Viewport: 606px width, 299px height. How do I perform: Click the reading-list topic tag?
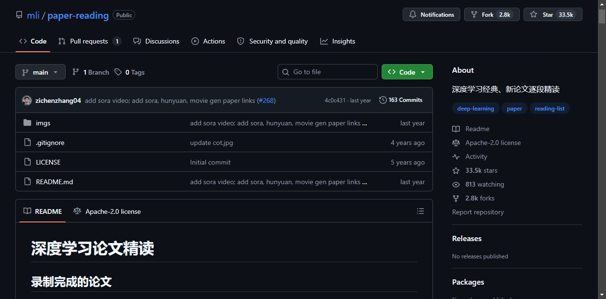point(549,109)
